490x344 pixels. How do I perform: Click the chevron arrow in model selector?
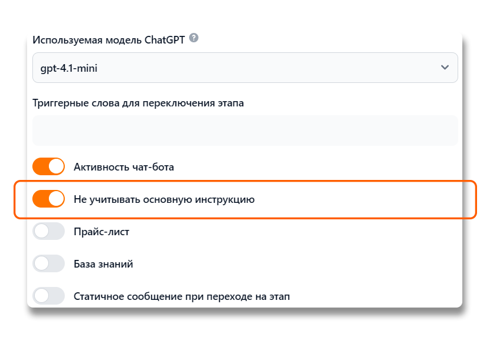point(445,68)
